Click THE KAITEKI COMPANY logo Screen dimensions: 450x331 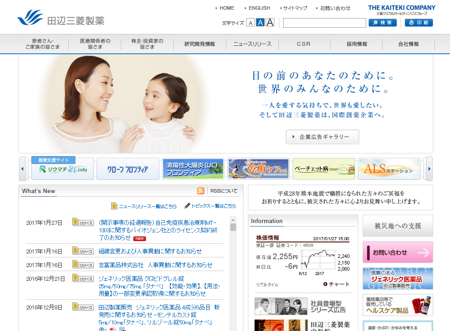(x=402, y=10)
